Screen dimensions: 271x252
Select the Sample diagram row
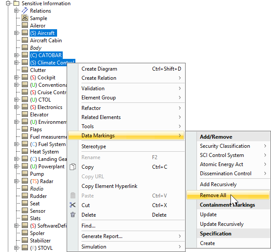(38, 18)
